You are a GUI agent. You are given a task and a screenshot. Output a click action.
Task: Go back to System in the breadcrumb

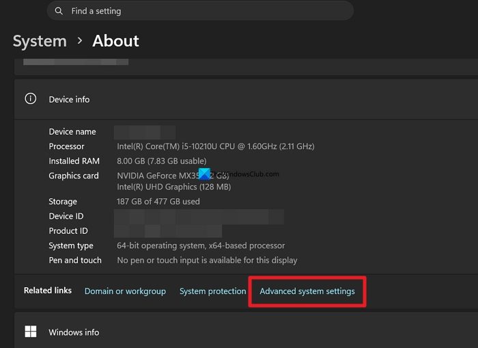click(40, 41)
